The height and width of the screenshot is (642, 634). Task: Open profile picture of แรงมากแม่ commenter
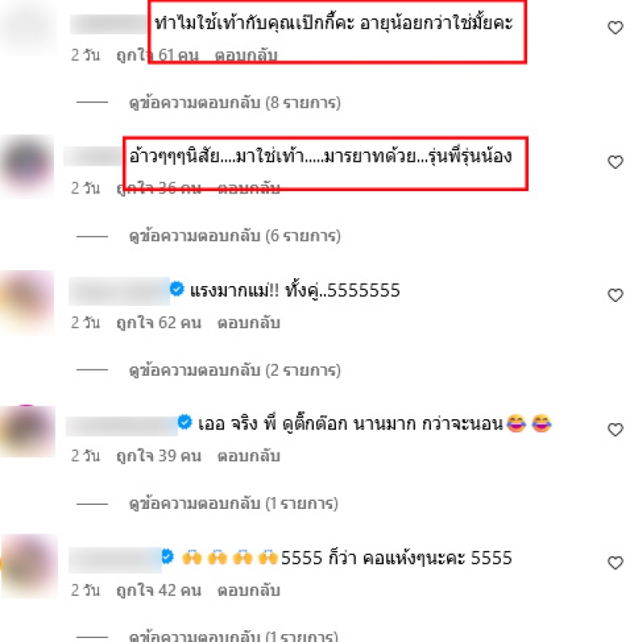27,302
